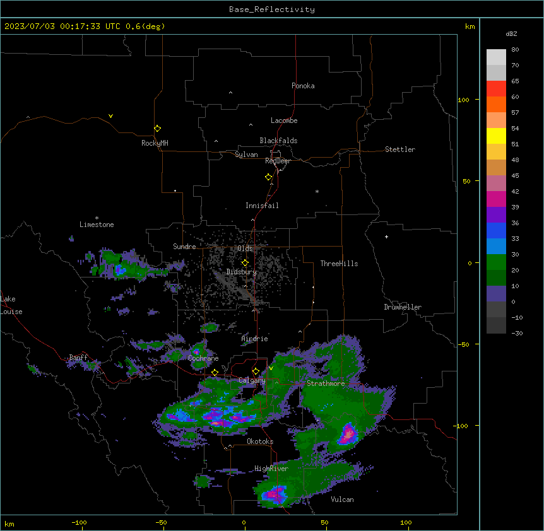Click the dBZ legend heading
The height and width of the screenshot is (531, 544).
click(x=511, y=33)
